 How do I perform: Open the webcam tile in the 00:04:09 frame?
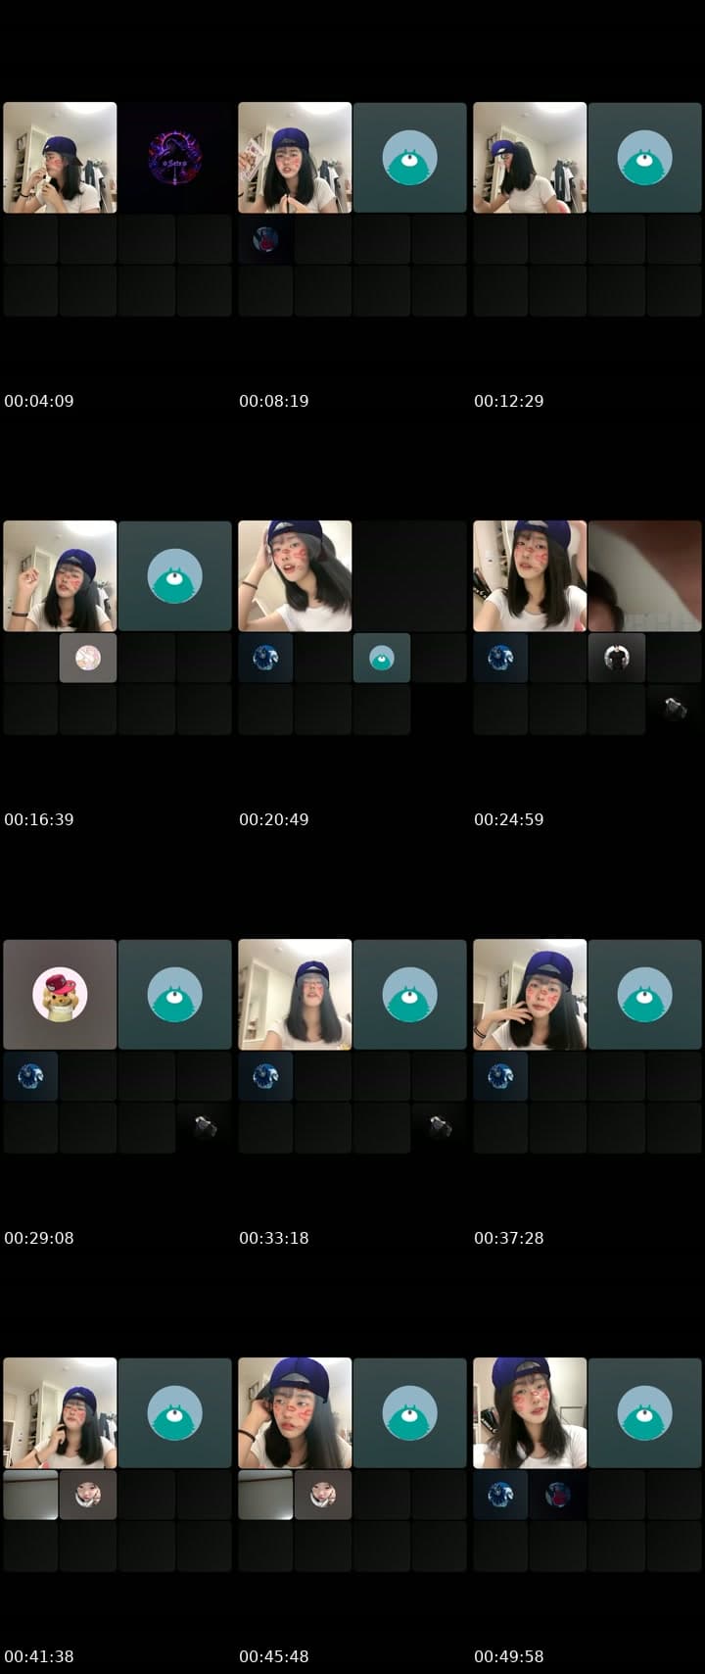[60, 158]
